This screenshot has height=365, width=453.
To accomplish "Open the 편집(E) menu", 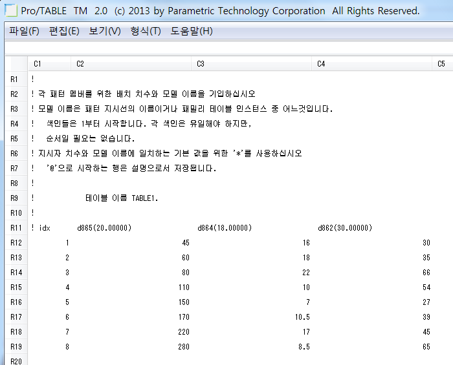I will pos(64,31).
